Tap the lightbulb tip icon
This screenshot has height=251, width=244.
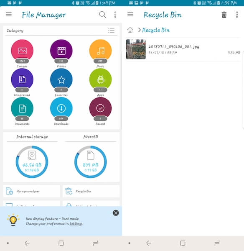13,220
